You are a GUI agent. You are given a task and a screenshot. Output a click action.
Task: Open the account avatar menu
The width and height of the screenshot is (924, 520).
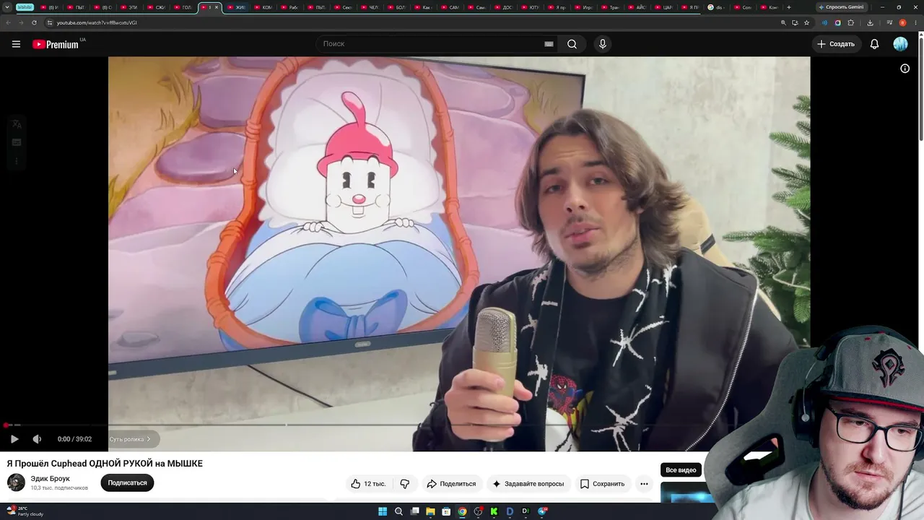(x=900, y=44)
